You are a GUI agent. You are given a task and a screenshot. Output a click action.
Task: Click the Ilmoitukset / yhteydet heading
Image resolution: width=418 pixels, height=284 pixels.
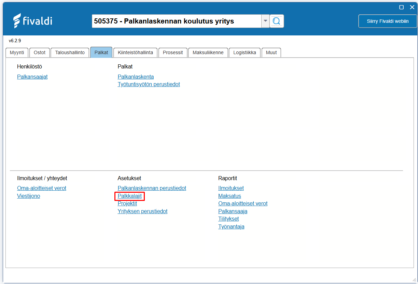(42, 178)
